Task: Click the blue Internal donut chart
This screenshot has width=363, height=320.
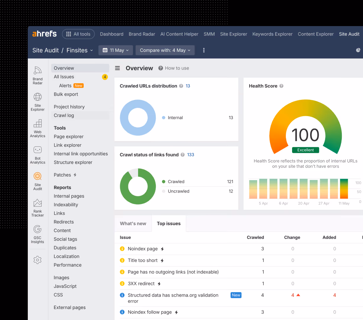Action: tap(138, 118)
